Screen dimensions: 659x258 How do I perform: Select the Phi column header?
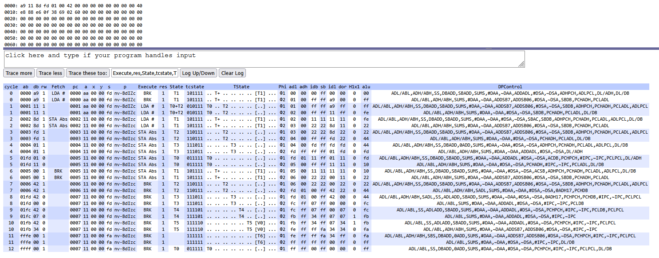point(282,87)
